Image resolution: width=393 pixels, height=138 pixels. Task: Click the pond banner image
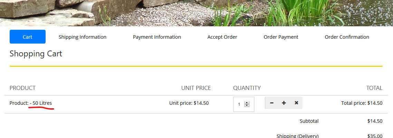196,13
